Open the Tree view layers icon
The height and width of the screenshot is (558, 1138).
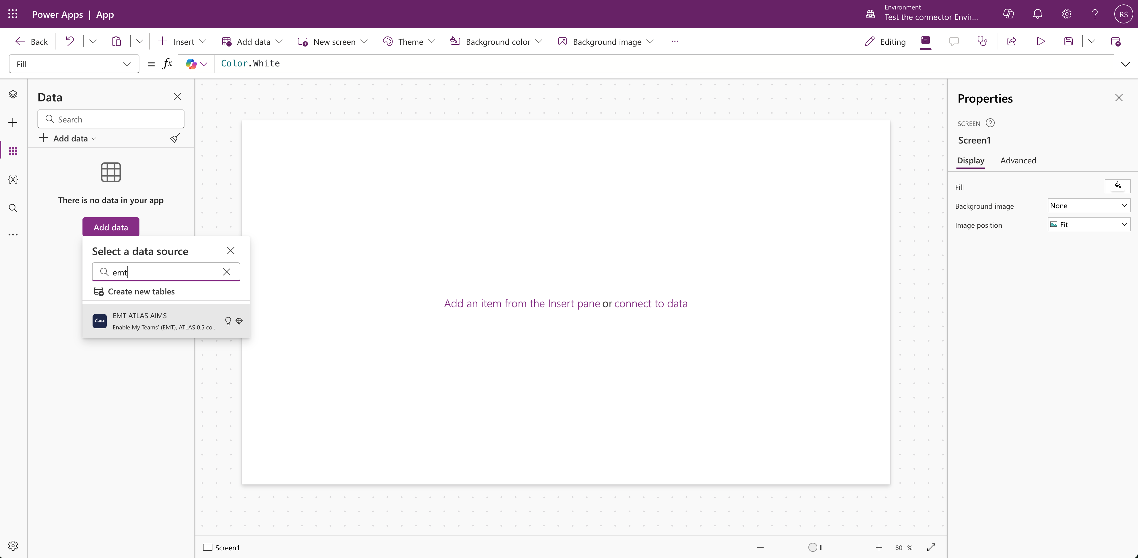pos(13,94)
